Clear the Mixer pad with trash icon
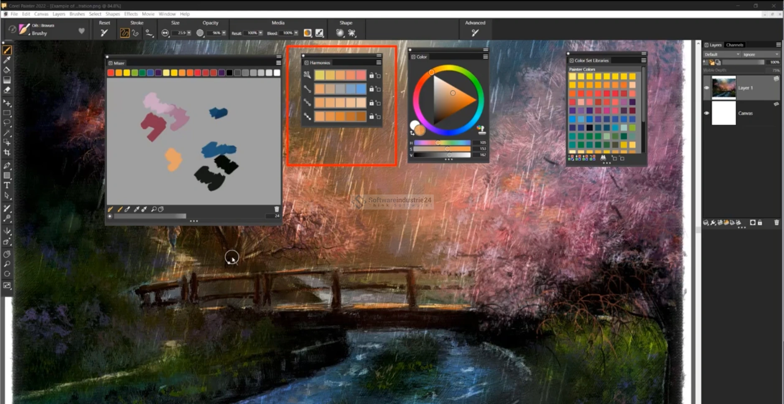The image size is (784, 404). 276,209
